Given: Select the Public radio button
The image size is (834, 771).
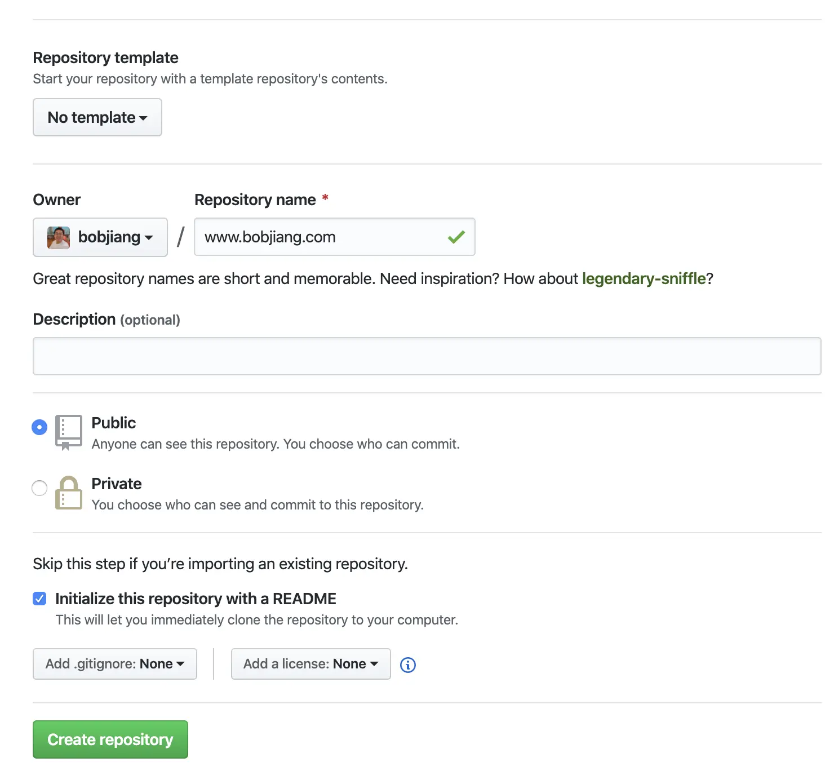Looking at the screenshot, I should pos(39,427).
